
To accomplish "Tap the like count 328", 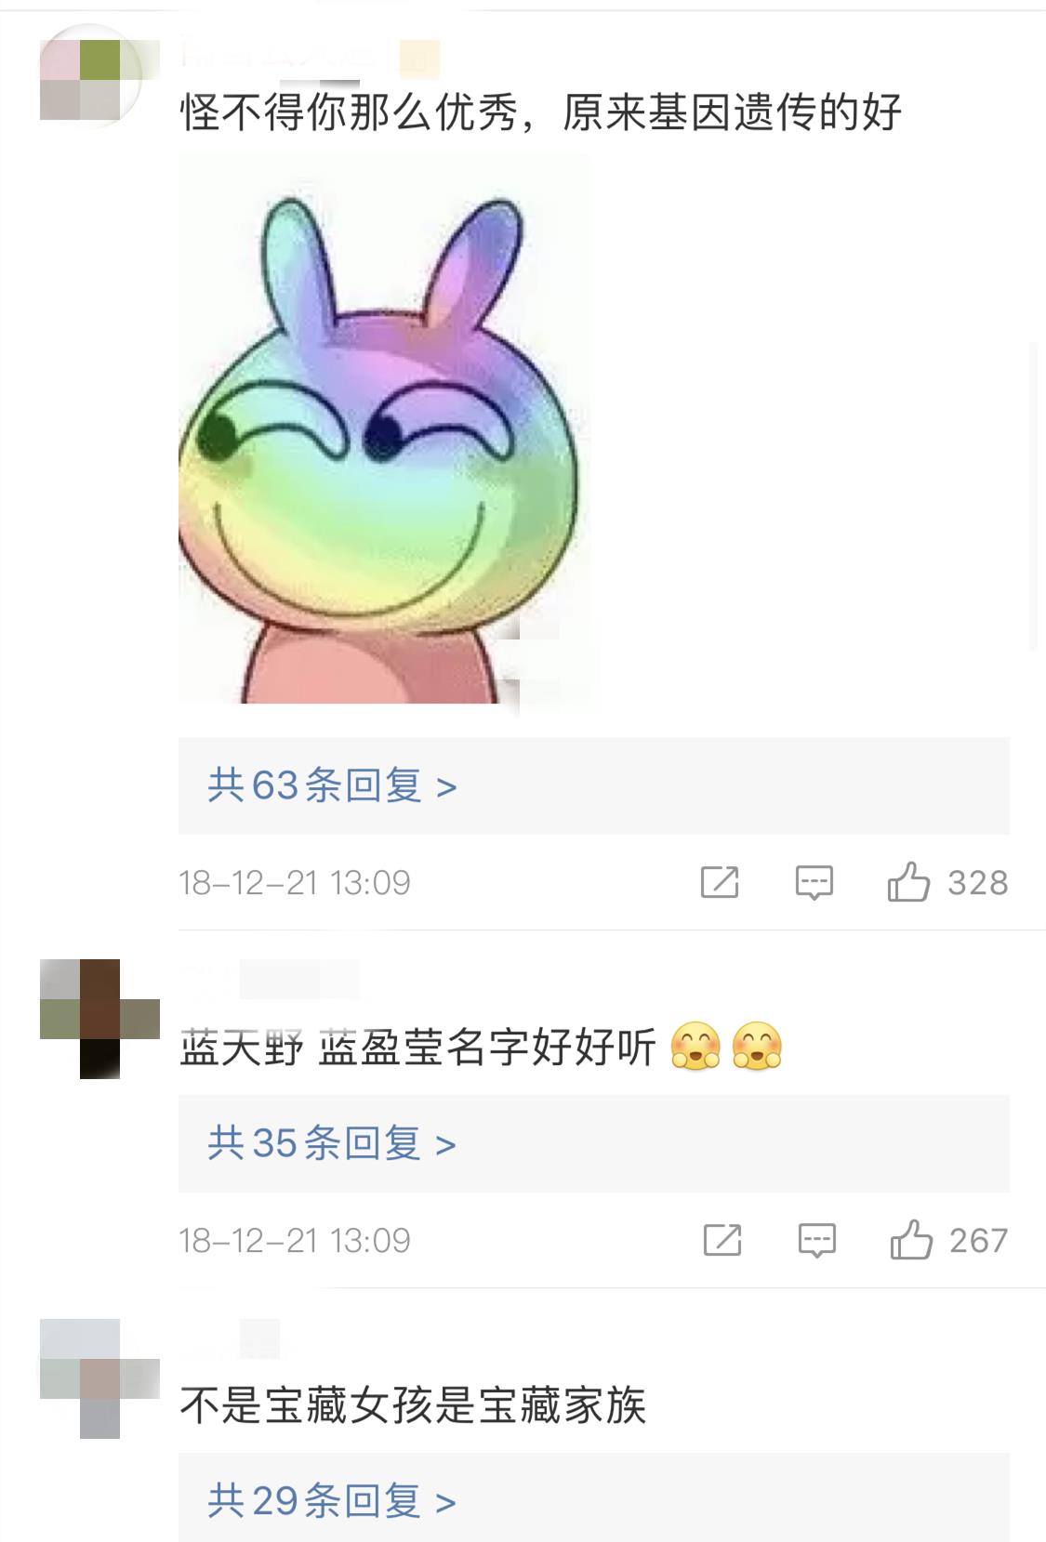I will pyautogui.click(x=978, y=883).
